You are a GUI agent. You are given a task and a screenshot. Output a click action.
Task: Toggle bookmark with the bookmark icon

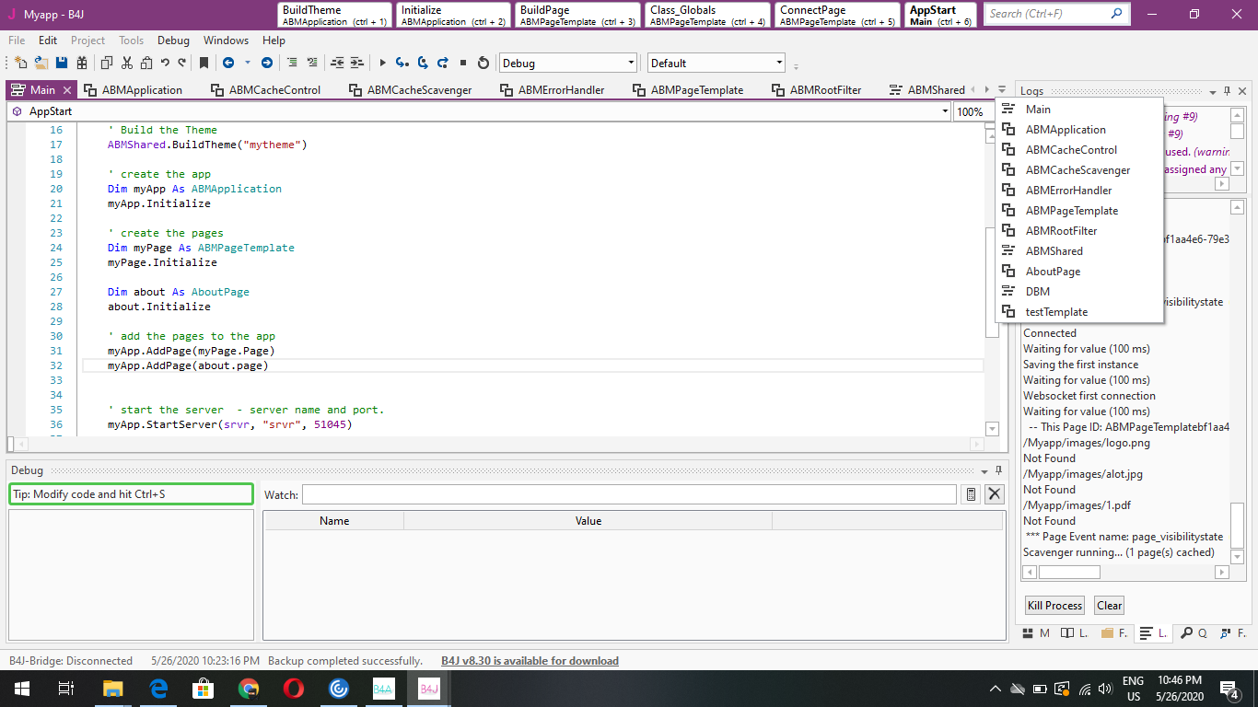204,63
